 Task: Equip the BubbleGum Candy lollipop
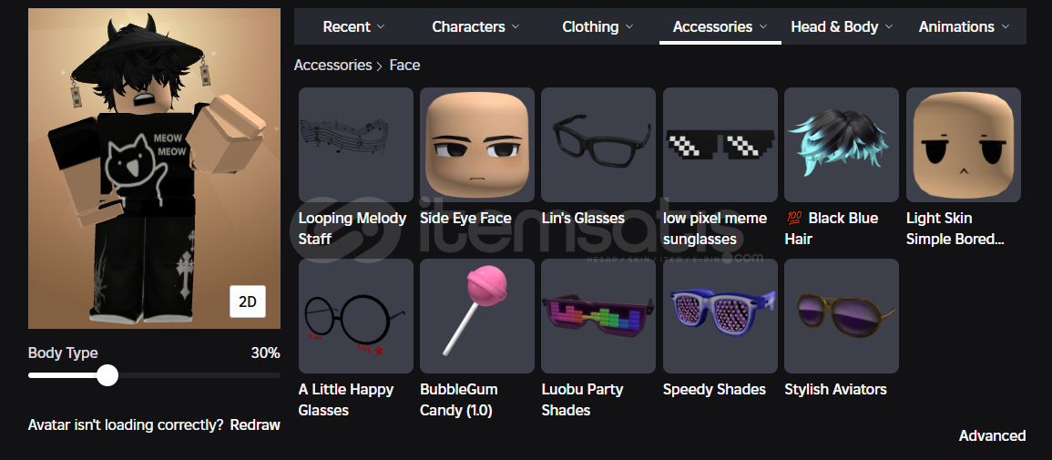(477, 316)
